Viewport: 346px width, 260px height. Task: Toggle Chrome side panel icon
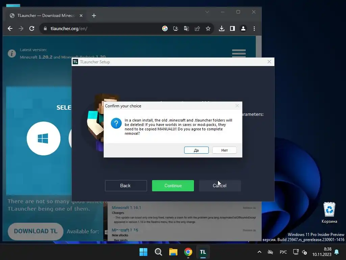pos(232,28)
